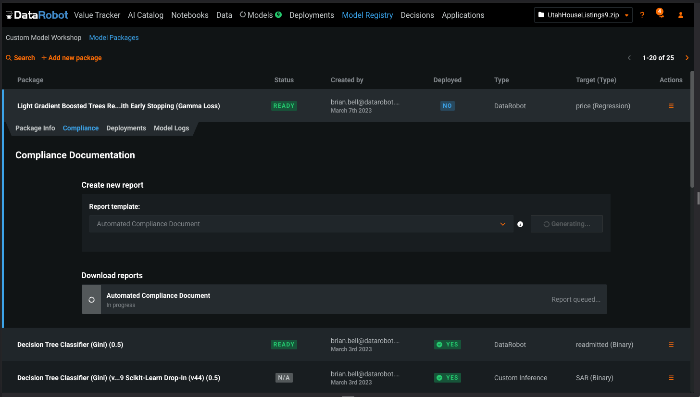Click the Search magnifier link

20,58
